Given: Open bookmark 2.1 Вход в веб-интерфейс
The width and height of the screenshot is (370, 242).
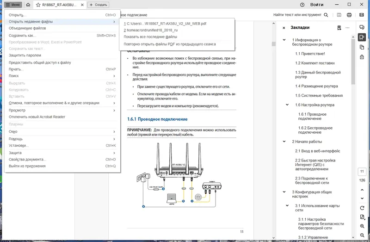Looking at the screenshot, I should pos(318,151).
